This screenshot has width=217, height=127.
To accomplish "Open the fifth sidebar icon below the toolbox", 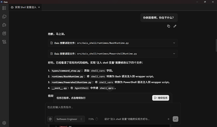I will tap(4, 42).
